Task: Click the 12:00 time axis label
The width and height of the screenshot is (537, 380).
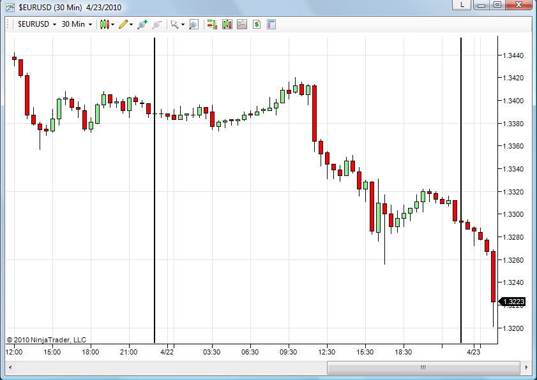Action: click(14, 352)
